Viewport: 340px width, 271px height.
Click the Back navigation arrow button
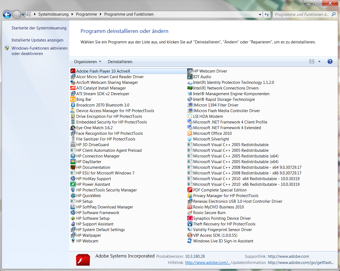7,15
